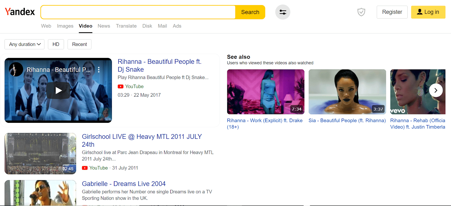The image size is (451, 206).
Task: Switch to the Images tab
Action: [x=65, y=26]
